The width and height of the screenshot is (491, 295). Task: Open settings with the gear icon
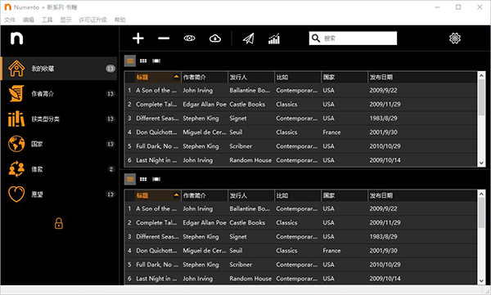click(455, 38)
